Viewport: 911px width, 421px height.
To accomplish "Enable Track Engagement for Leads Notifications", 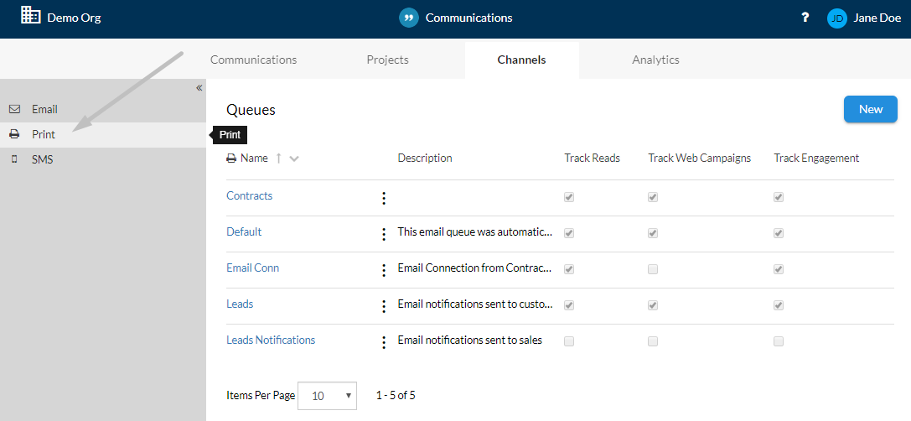I will click(x=779, y=341).
